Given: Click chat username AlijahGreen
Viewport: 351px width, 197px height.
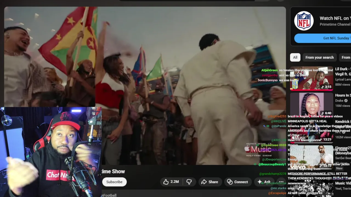Looking at the screenshot, I should [269, 70].
